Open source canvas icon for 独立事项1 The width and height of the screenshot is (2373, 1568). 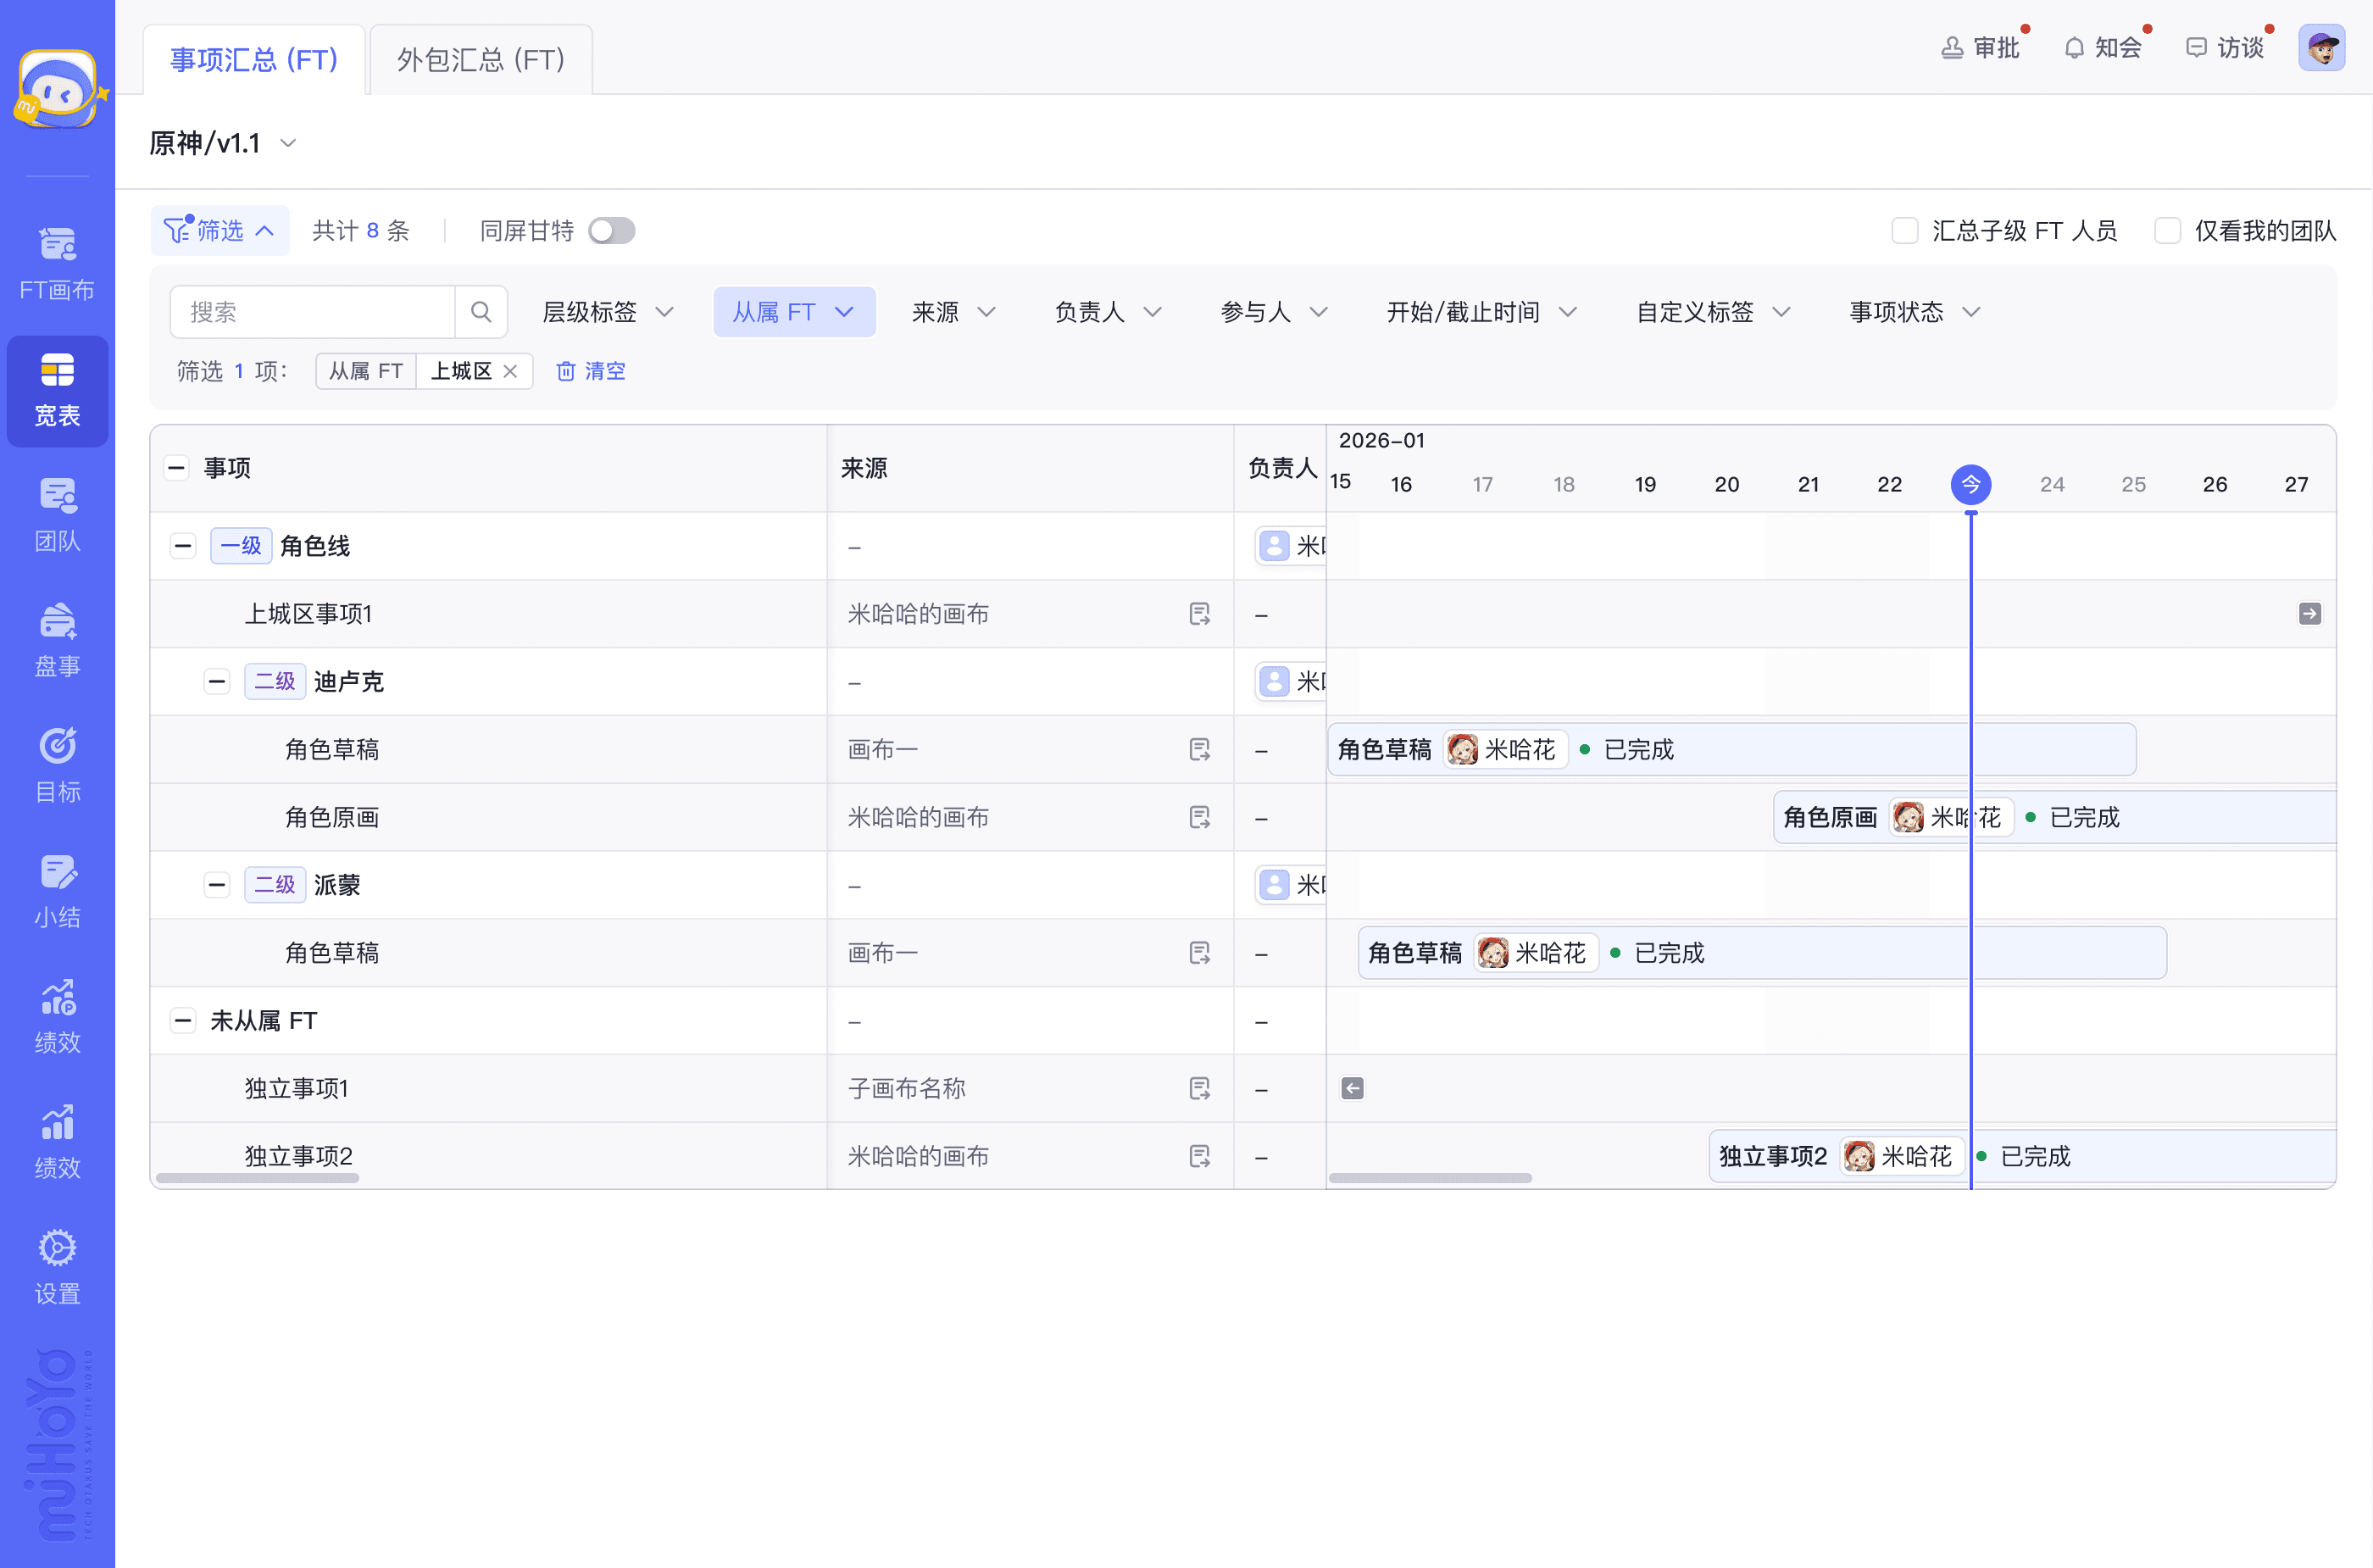coord(1200,1089)
